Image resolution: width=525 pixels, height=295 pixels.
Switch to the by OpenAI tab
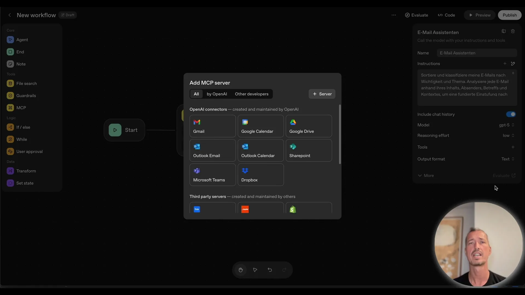coord(217,94)
